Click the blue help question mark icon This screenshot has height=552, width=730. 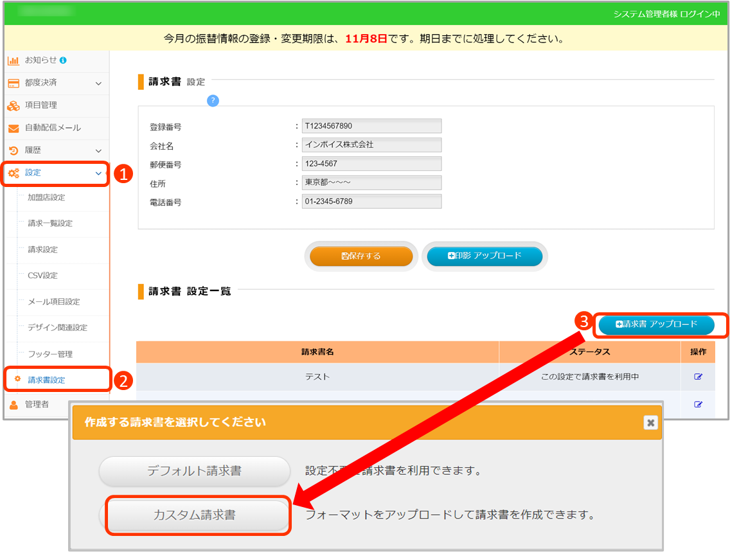click(x=213, y=101)
